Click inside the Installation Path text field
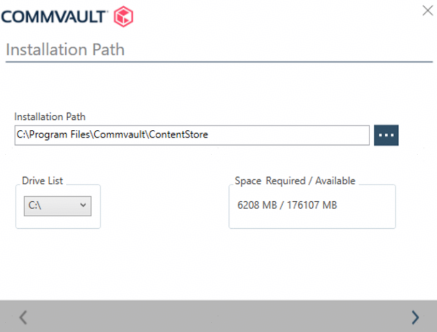The height and width of the screenshot is (332, 437). click(192, 135)
